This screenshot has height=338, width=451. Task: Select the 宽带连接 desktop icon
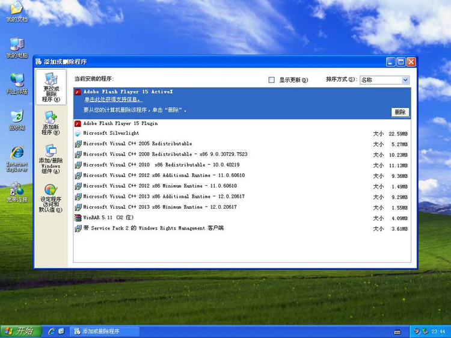click(17, 192)
